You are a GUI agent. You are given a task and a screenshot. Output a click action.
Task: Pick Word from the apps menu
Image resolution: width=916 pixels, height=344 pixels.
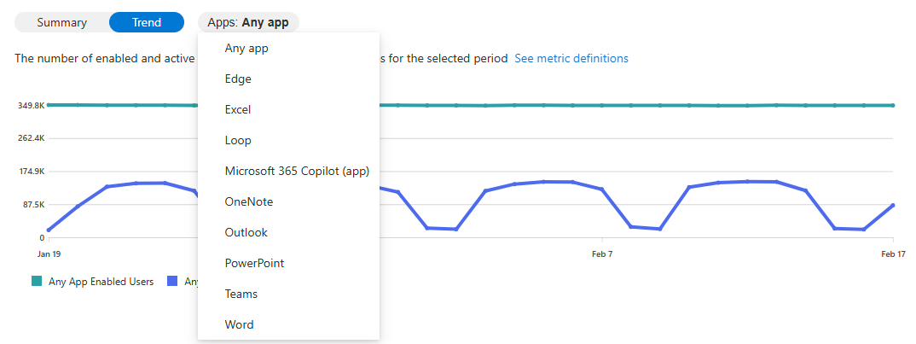pos(239,325)
